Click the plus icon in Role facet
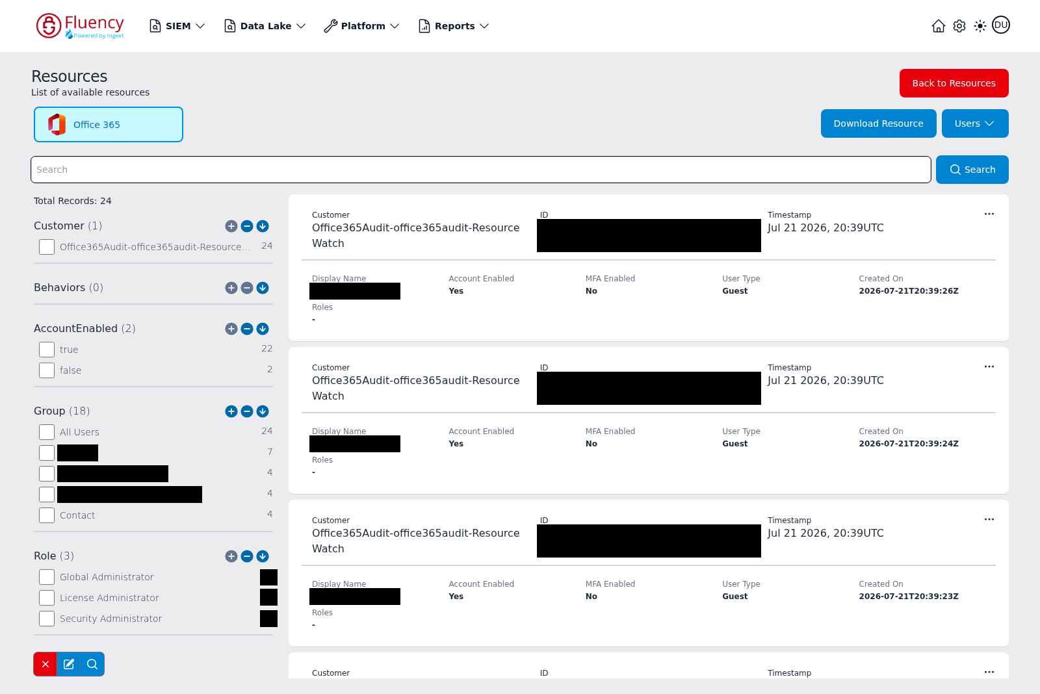This screenshot has height=694, width=1040. 231,556
